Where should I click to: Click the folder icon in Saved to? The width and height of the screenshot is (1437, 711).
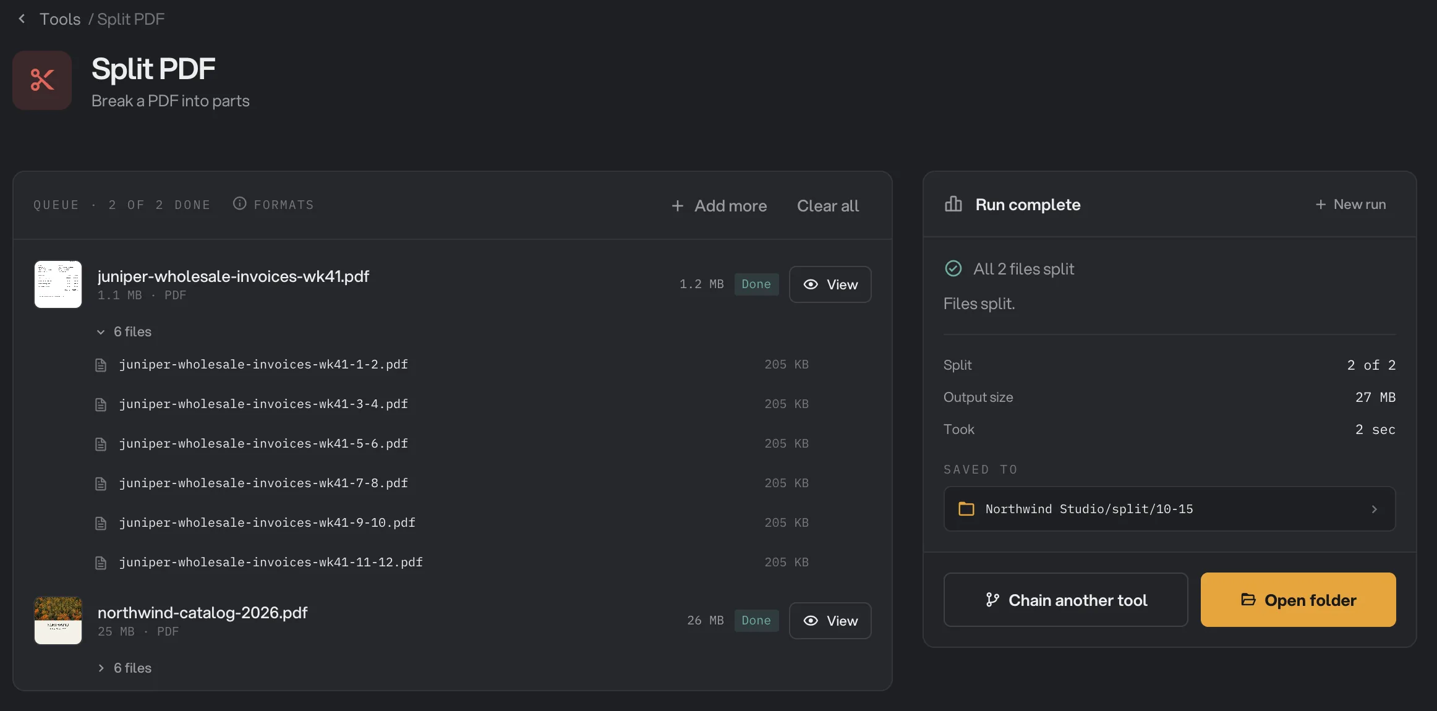click(966, 509)
